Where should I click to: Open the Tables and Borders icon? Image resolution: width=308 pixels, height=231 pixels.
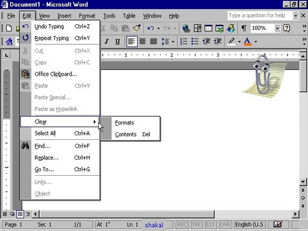198,28
